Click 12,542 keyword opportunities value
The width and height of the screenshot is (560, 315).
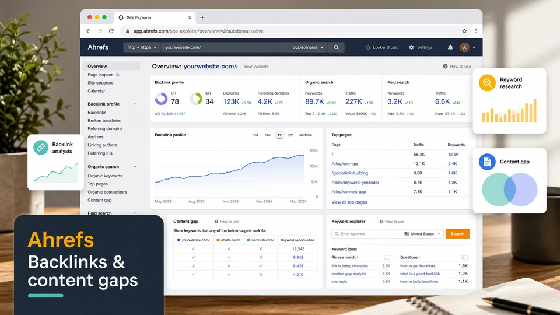298,249
